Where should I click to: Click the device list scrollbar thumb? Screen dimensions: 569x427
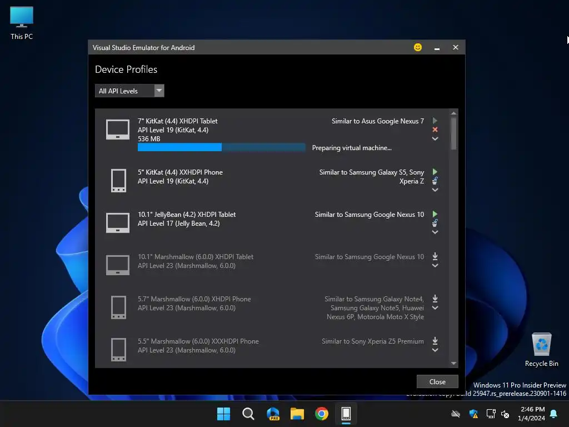click(453, 133)
